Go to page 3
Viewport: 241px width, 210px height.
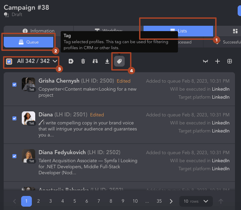point(50,201)
